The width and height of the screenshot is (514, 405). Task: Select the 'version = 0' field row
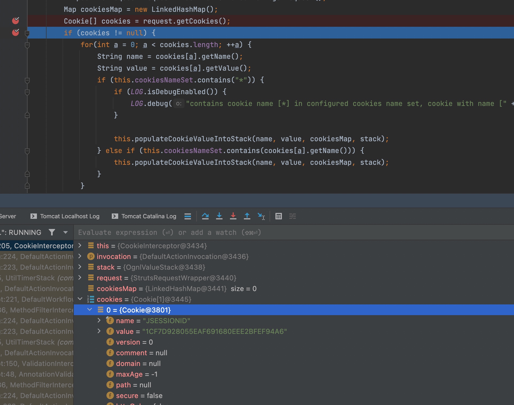(294, 342)
